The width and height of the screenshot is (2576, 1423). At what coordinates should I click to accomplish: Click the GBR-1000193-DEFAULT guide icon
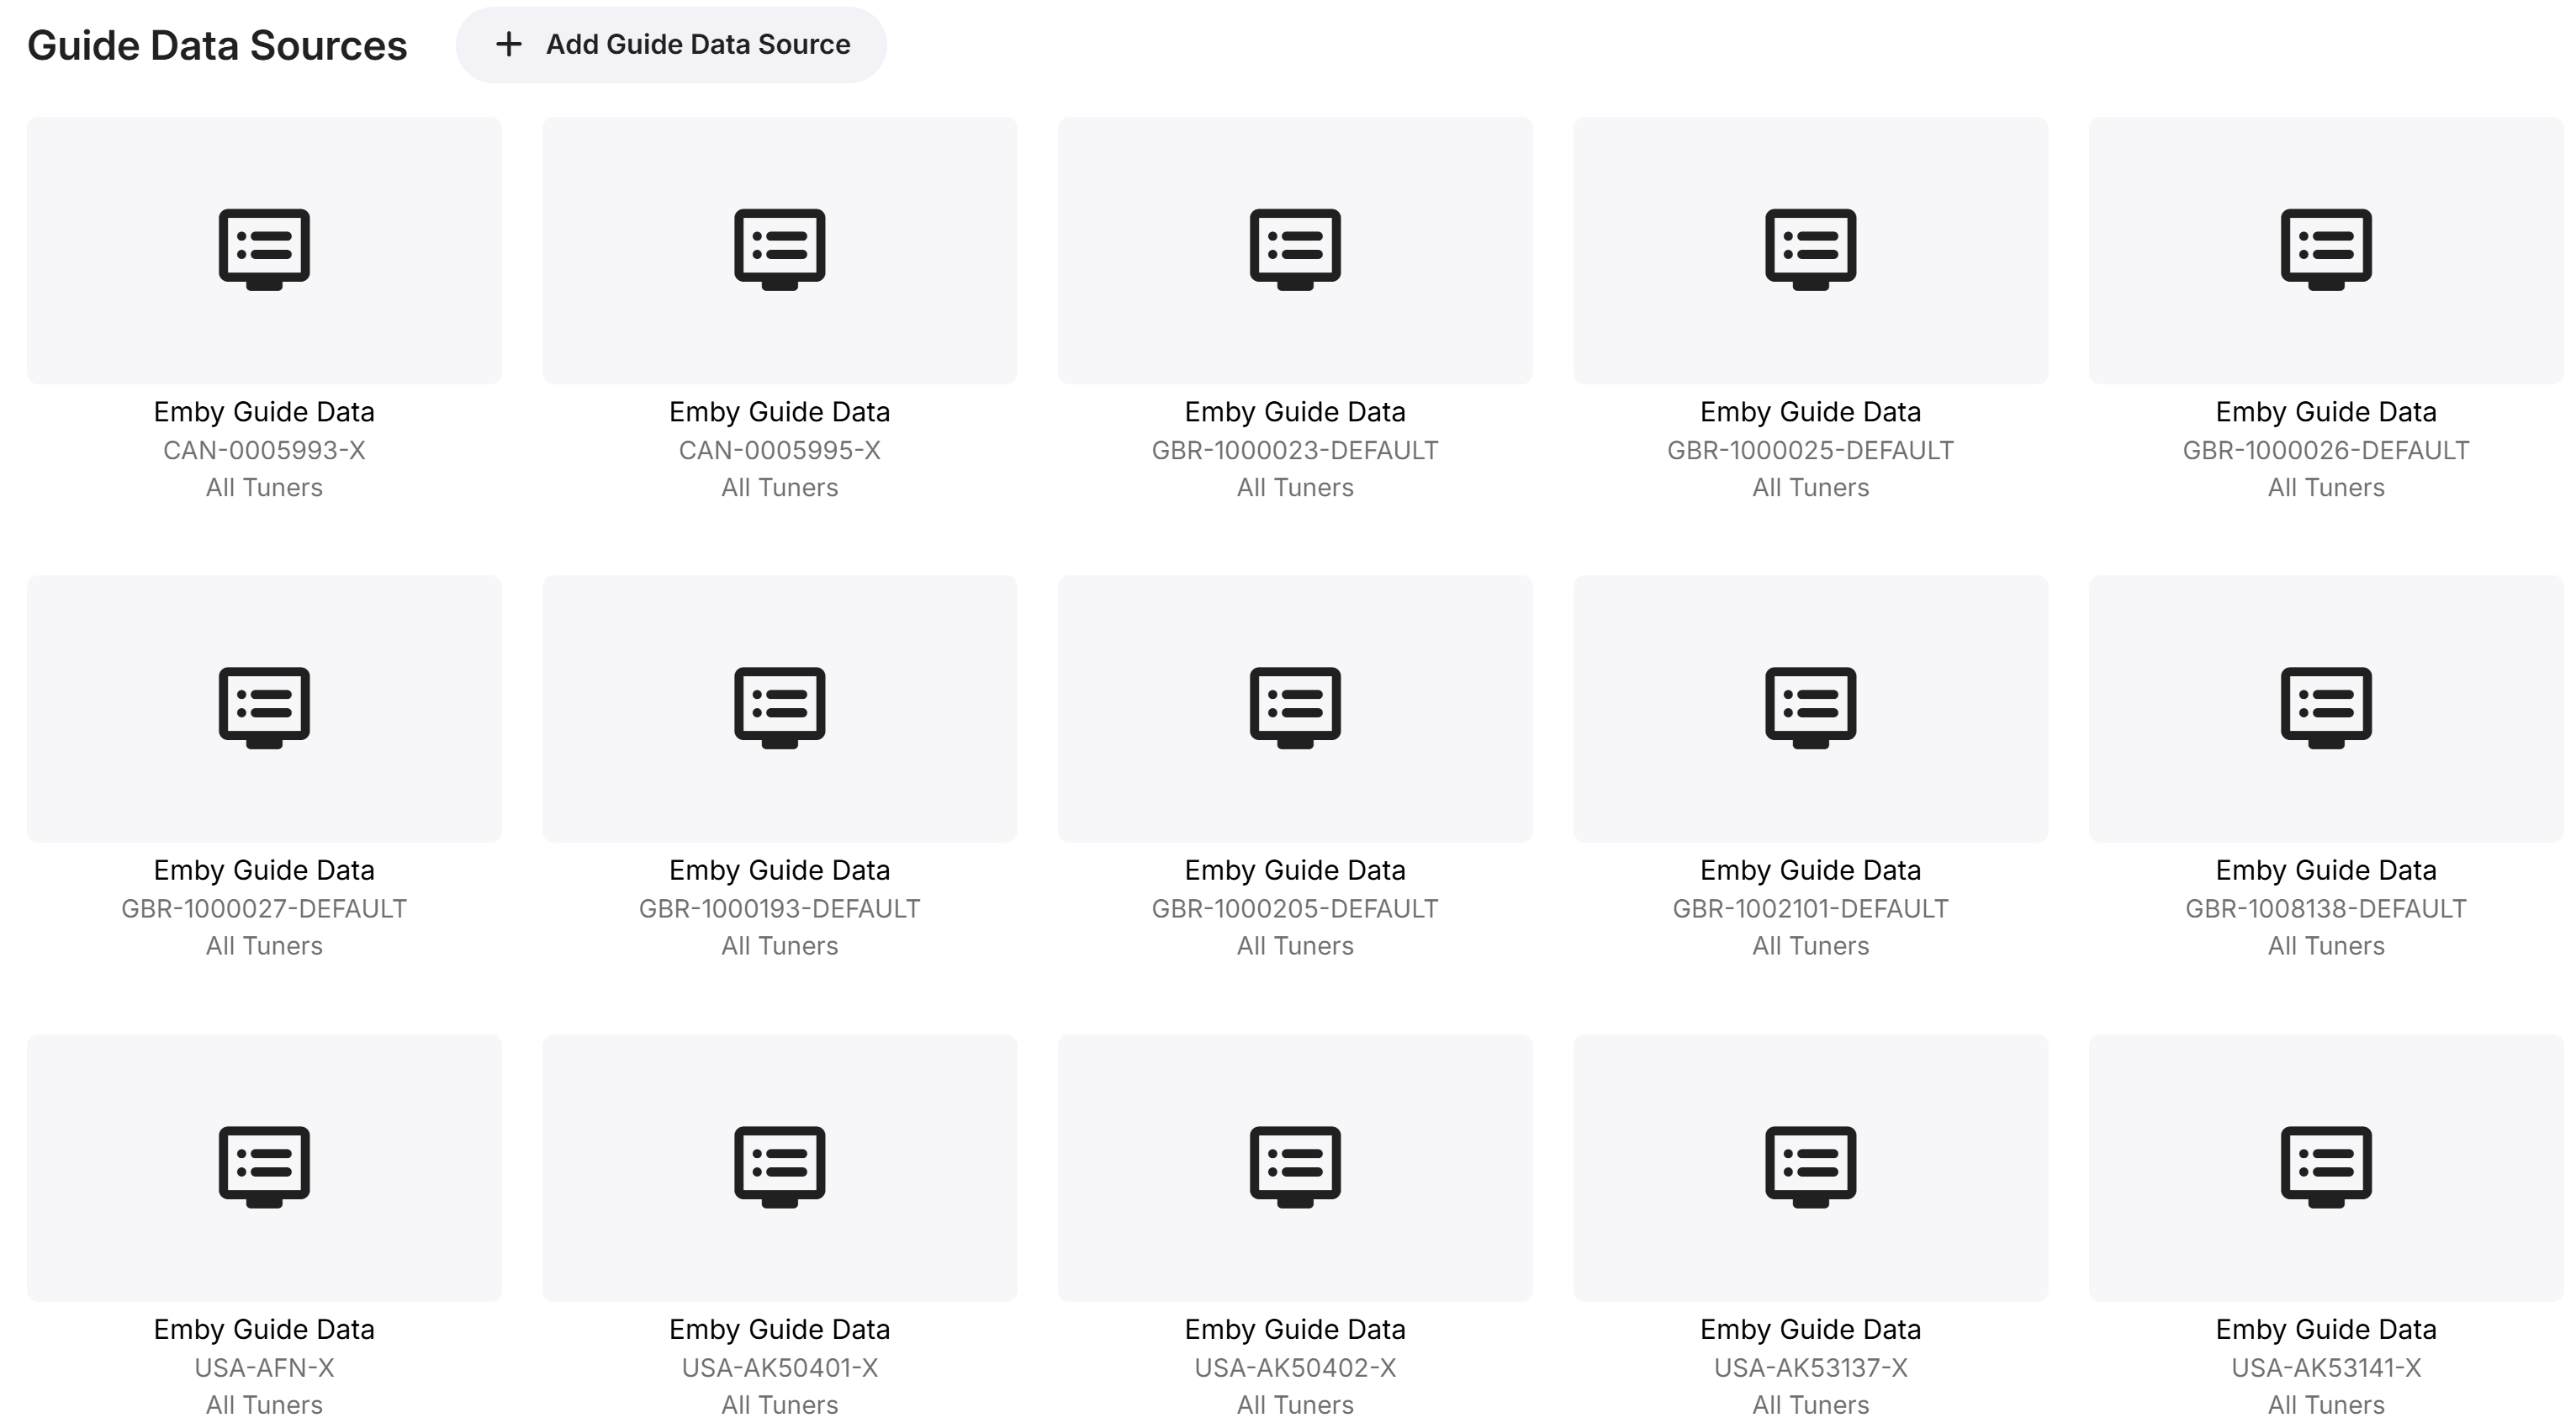tap(779, 707)
